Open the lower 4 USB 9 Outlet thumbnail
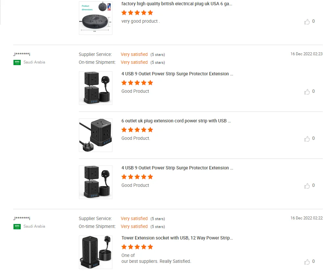Viewport: 330px width, 275px height. click(96, 182)
